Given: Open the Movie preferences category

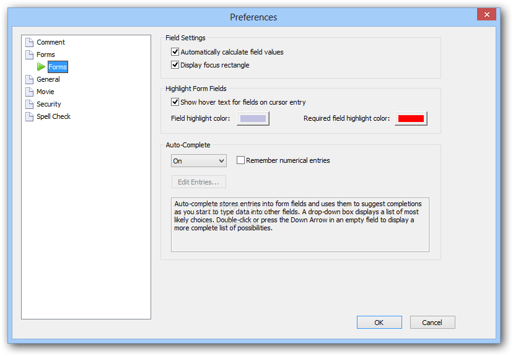Looking at the screenshot, I should (45, 92).
